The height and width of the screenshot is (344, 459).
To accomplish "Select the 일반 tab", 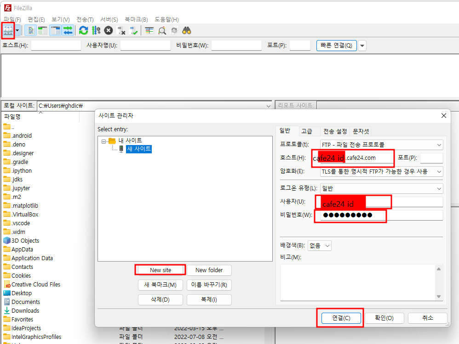I will point(285,131).
